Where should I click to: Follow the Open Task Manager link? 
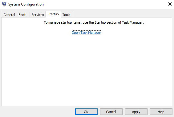pyautogui.click(x=87, y=33)
